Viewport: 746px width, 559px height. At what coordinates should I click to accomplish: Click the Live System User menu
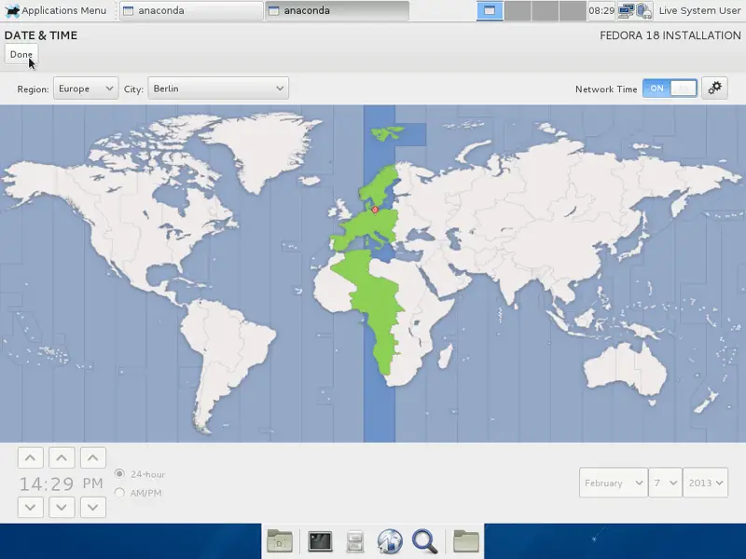click(x=698, y=10)
